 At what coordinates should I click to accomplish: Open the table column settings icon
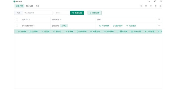159,19
